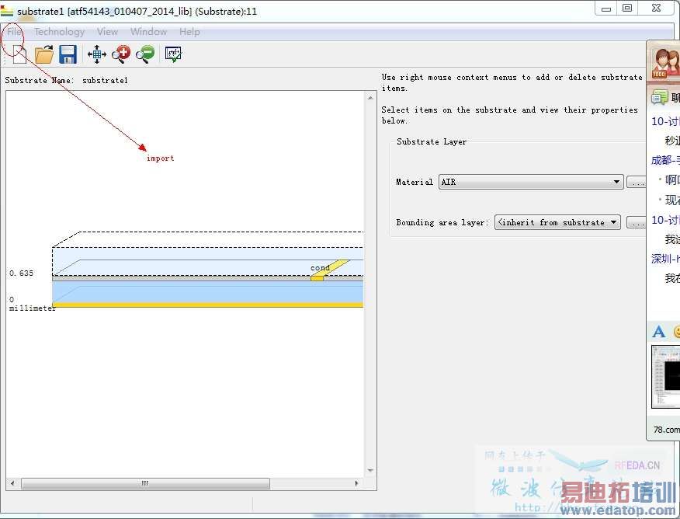Click the View All arrows icon
This screenshot has width=680, height=519.
(x=97, y=54)
